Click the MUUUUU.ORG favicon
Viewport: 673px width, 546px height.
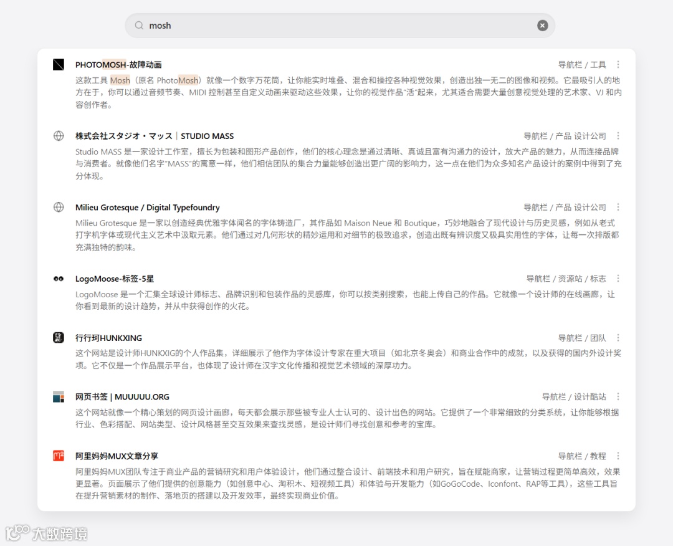coord(59,396)
